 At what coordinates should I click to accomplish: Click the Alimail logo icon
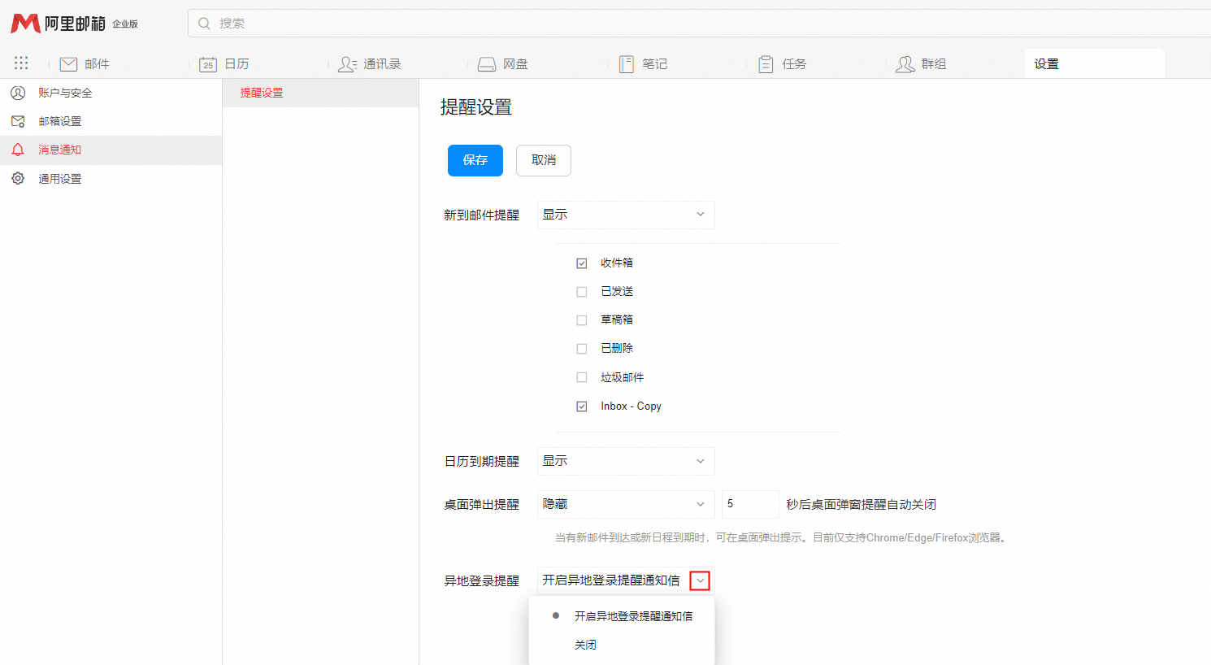tap(25, 24)
